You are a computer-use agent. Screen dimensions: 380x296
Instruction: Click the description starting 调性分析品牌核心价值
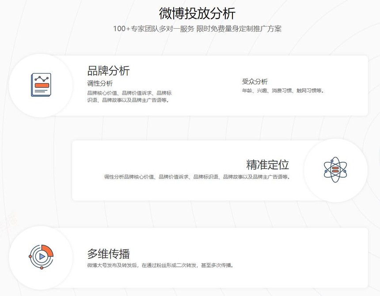[x=197, y=177]
